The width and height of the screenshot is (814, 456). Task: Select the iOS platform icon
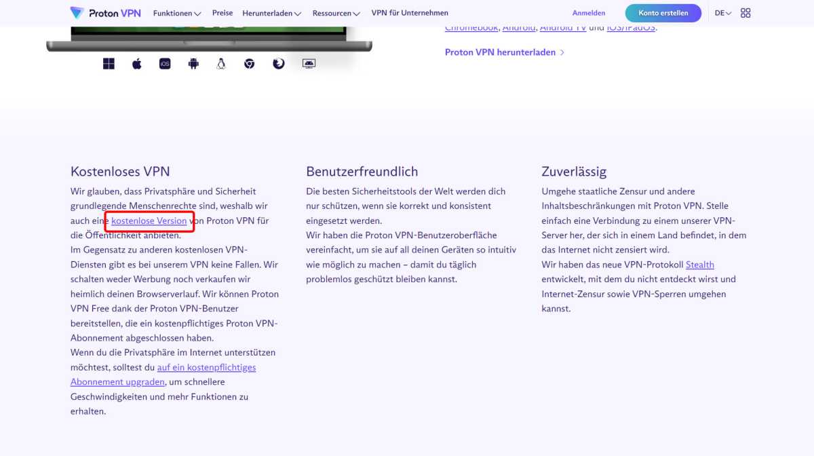165,64
